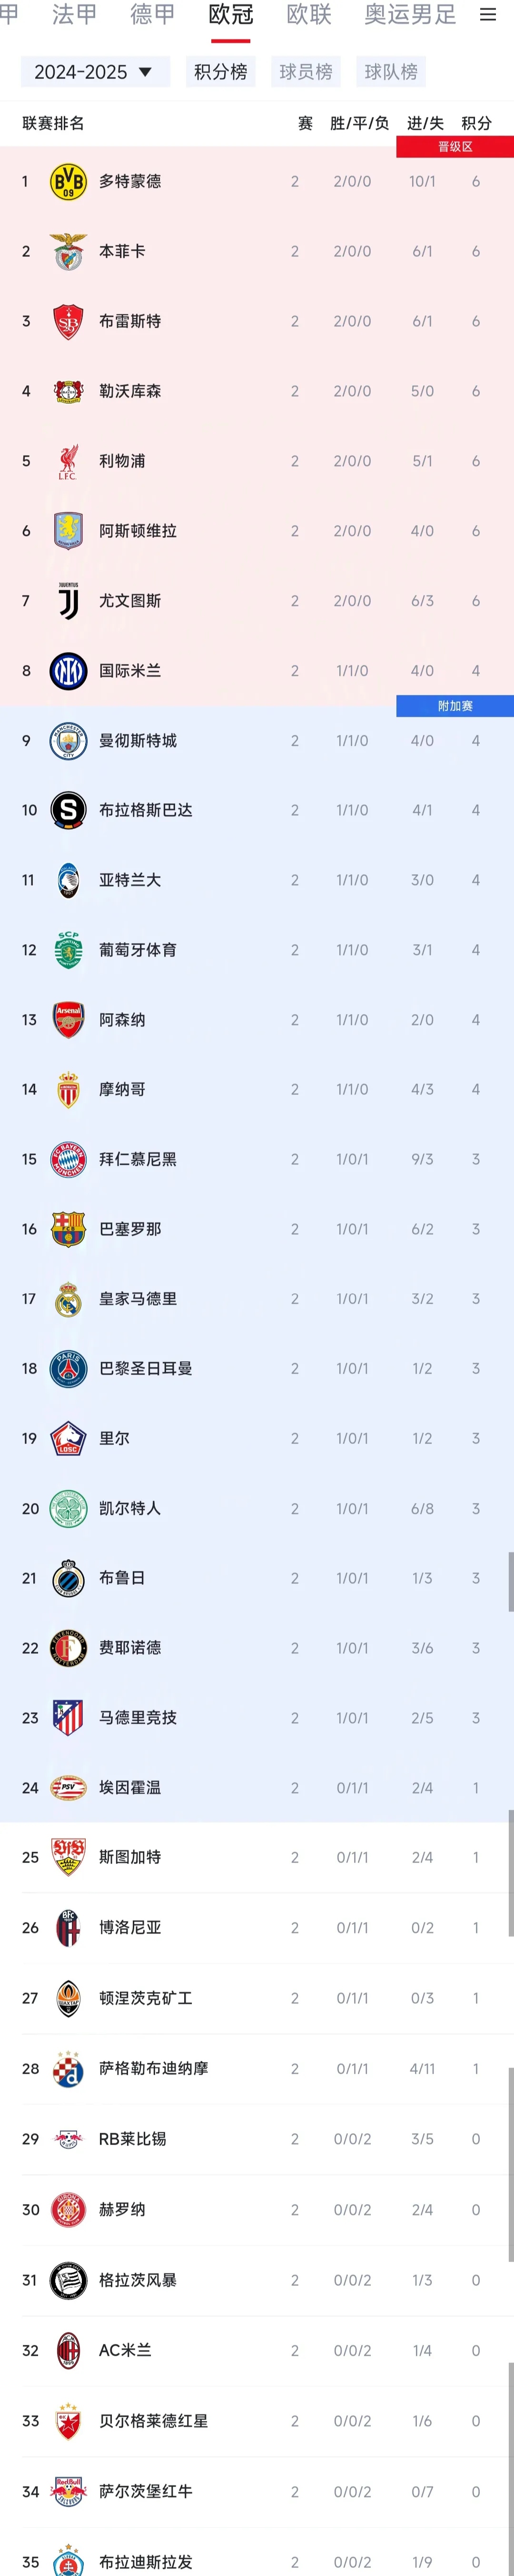Open the hamburger menu icon
Image resolution: width=514 pixels, height=2576 pixels.
click(488, 15)
